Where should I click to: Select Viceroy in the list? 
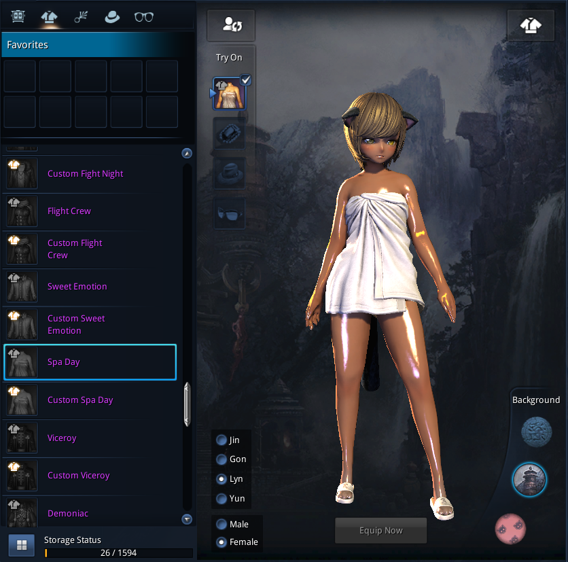point(90,438)
